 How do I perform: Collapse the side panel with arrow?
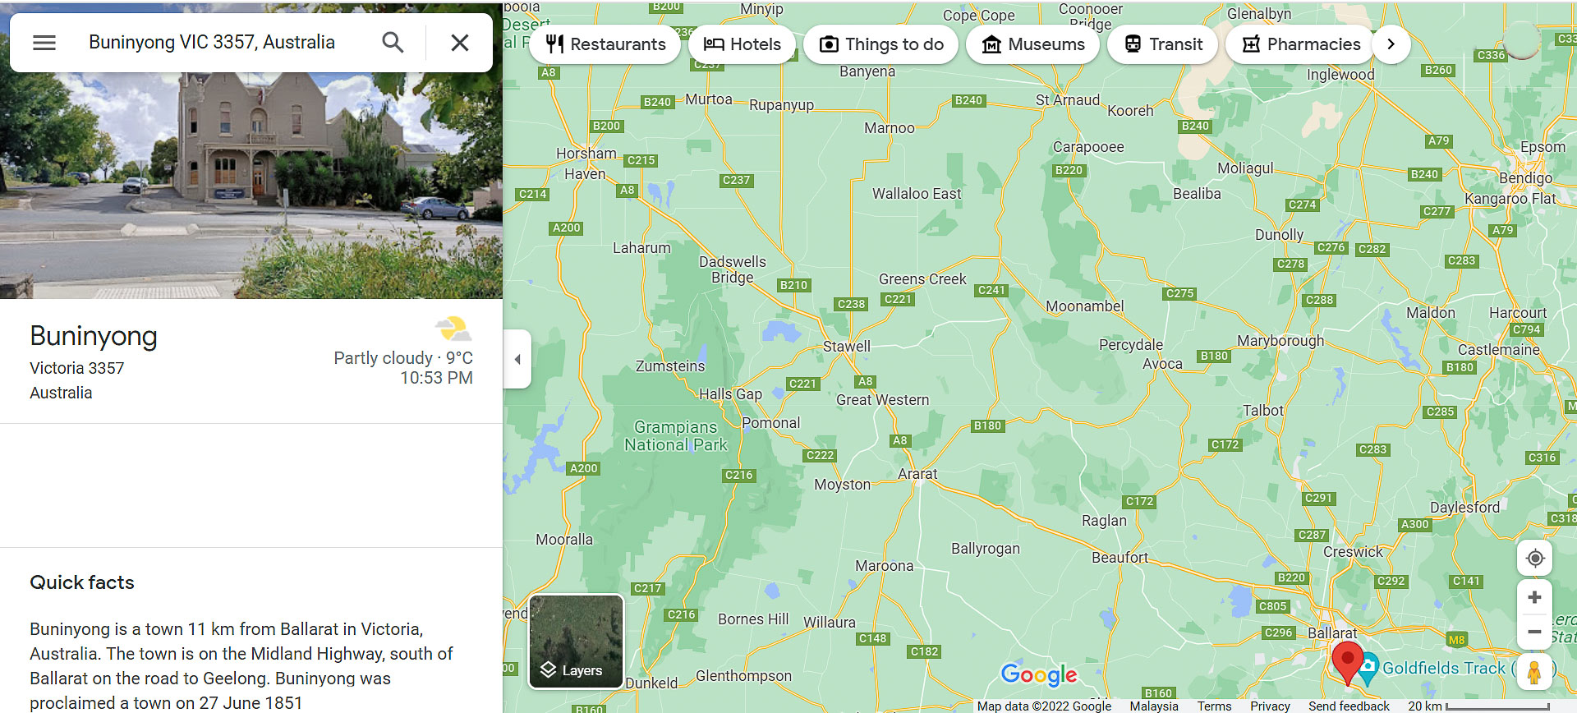[517, 359]
